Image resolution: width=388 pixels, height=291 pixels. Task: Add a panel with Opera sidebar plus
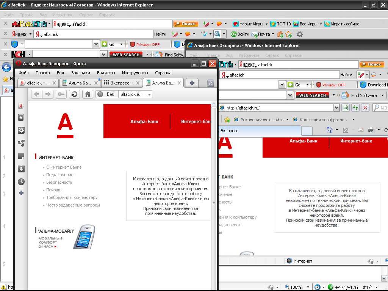[x=21, y=193]
